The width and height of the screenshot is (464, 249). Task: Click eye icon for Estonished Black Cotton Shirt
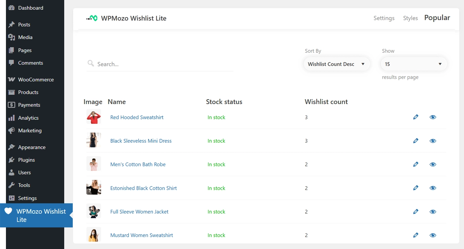click(x=433, y=188)
